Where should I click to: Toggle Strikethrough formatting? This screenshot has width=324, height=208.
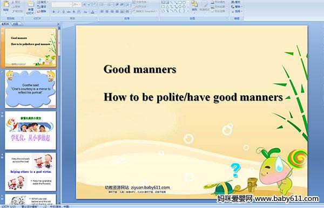tap(69, 12)
